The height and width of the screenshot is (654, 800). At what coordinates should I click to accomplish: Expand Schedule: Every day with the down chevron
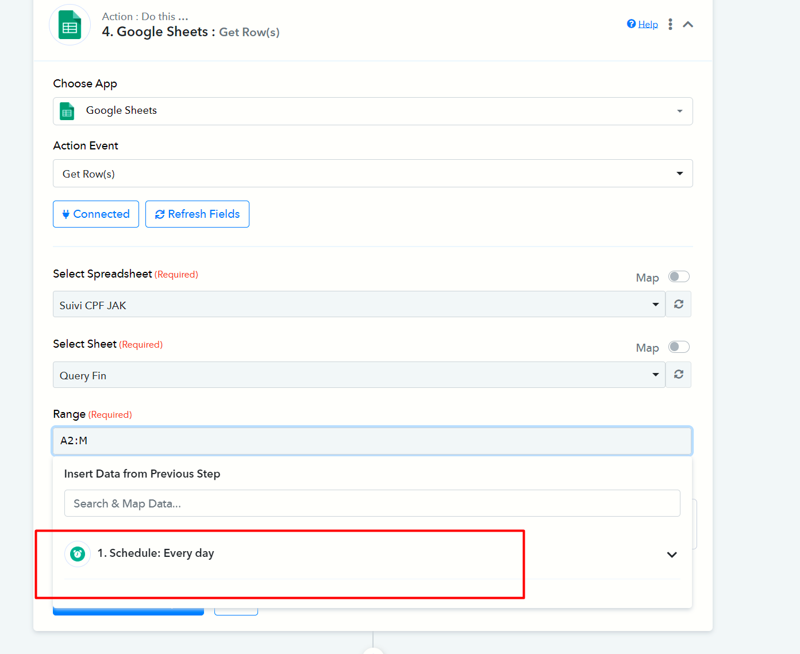click(x=672, y=555)
